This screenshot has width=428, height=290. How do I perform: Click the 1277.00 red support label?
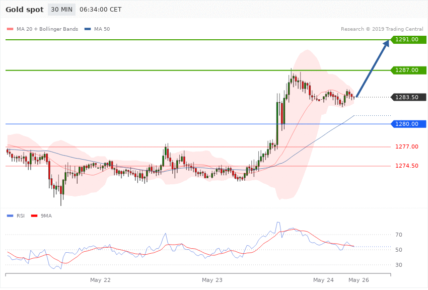tap(407, 147)
